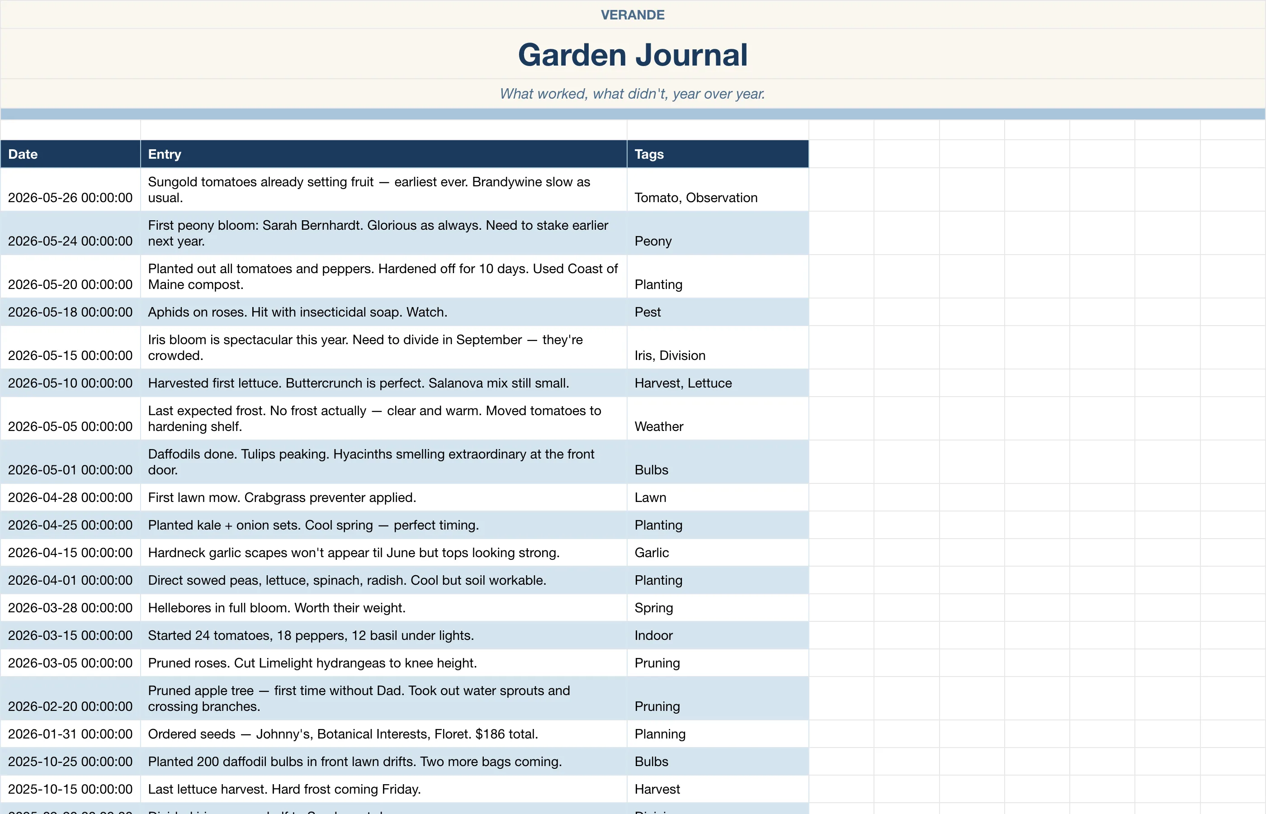Click the Garden Journal title cell
The image size is (1266, 814).
[x=633, y=54]
